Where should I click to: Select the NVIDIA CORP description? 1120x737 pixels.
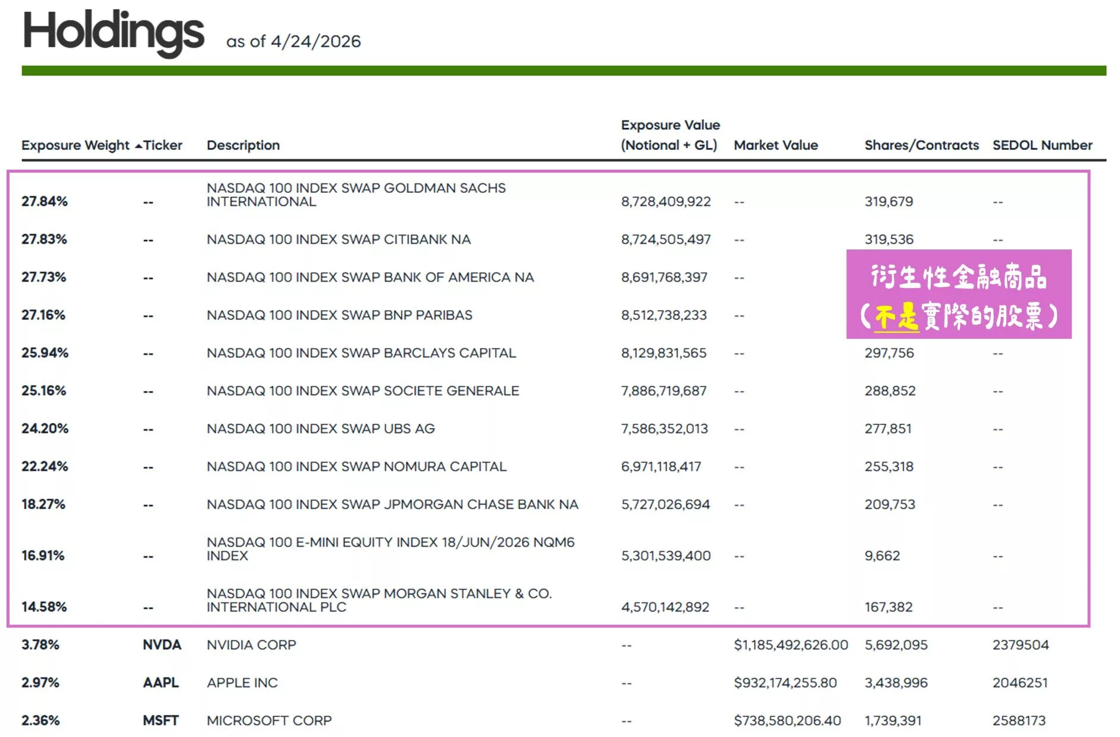click(251, 645)
